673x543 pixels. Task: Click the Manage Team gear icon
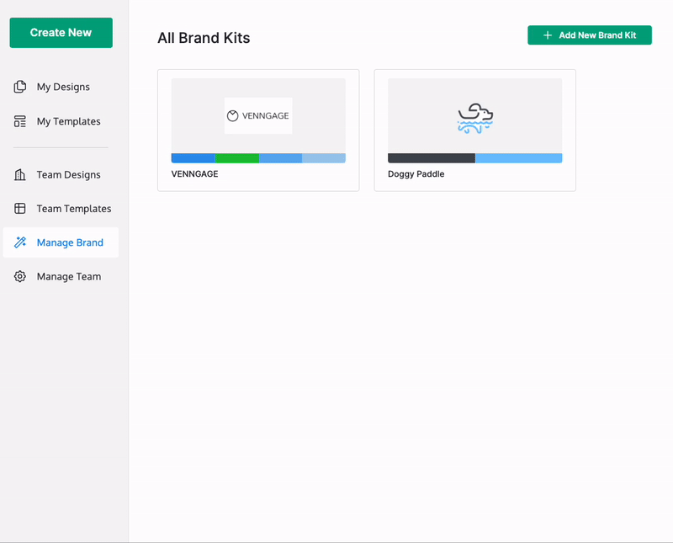point(19,276)
